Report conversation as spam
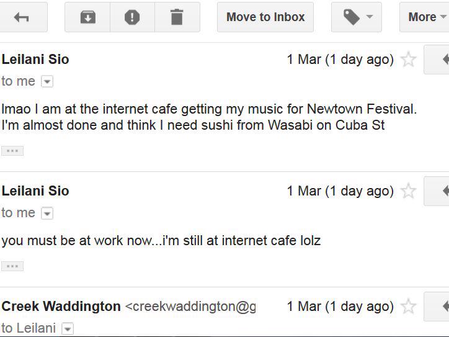The width and height of the screenshot is (449, 337). click(132, 17)
